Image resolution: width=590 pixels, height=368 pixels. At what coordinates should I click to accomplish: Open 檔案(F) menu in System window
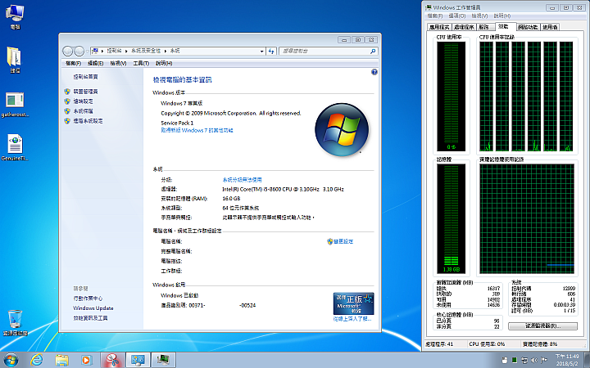[x=73, y=63]
